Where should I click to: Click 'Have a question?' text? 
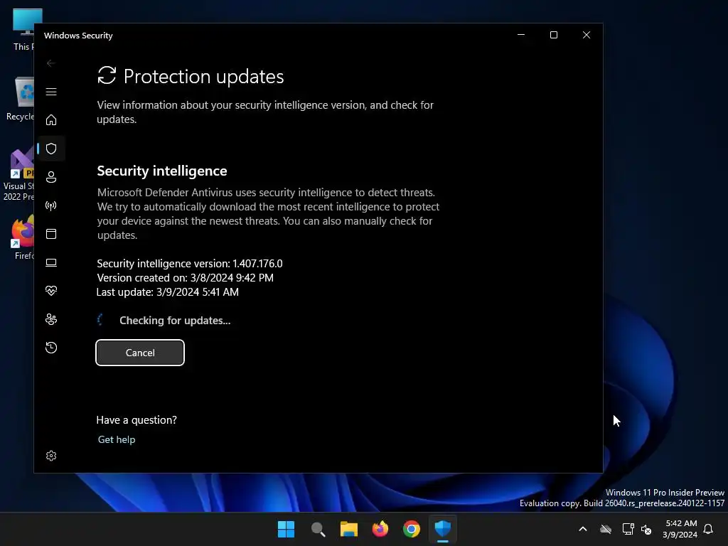click(136, 420)
